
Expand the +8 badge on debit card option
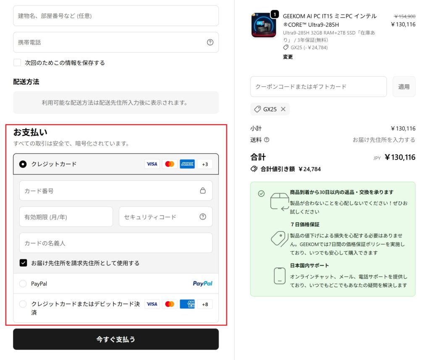click(x=205, y=304)
